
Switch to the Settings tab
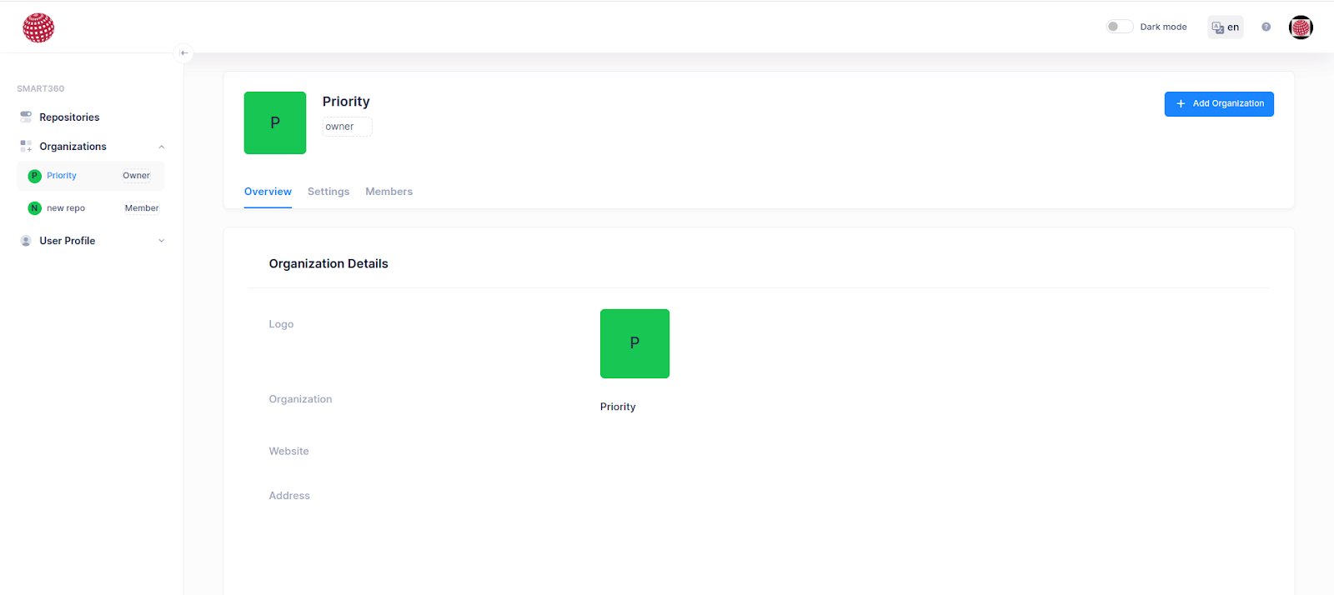pyautogui.click(x=328, y=192)
